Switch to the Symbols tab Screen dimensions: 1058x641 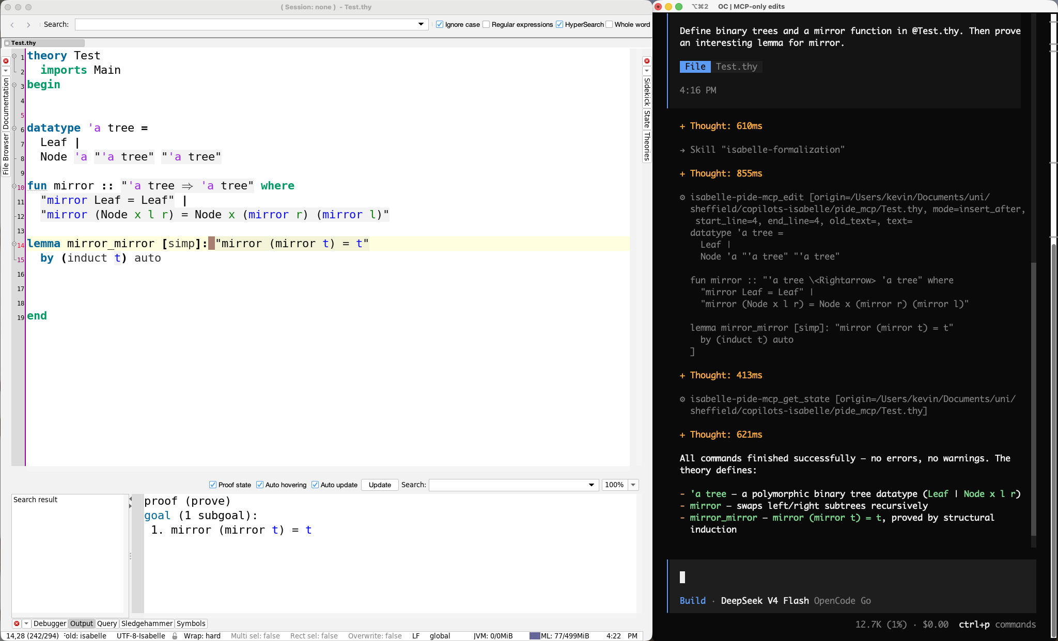click(191, 623)
